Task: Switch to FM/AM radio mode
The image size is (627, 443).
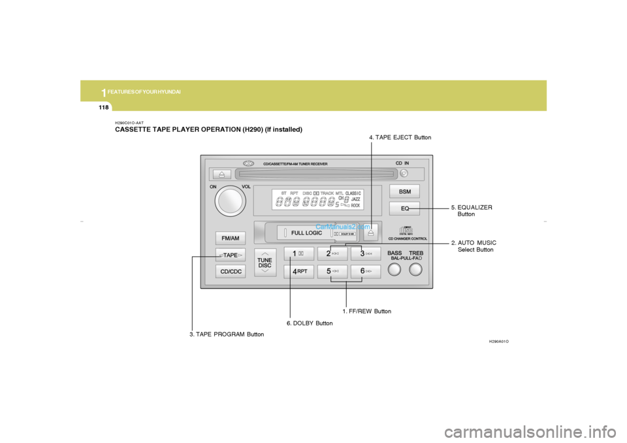Action: [231, 238]
